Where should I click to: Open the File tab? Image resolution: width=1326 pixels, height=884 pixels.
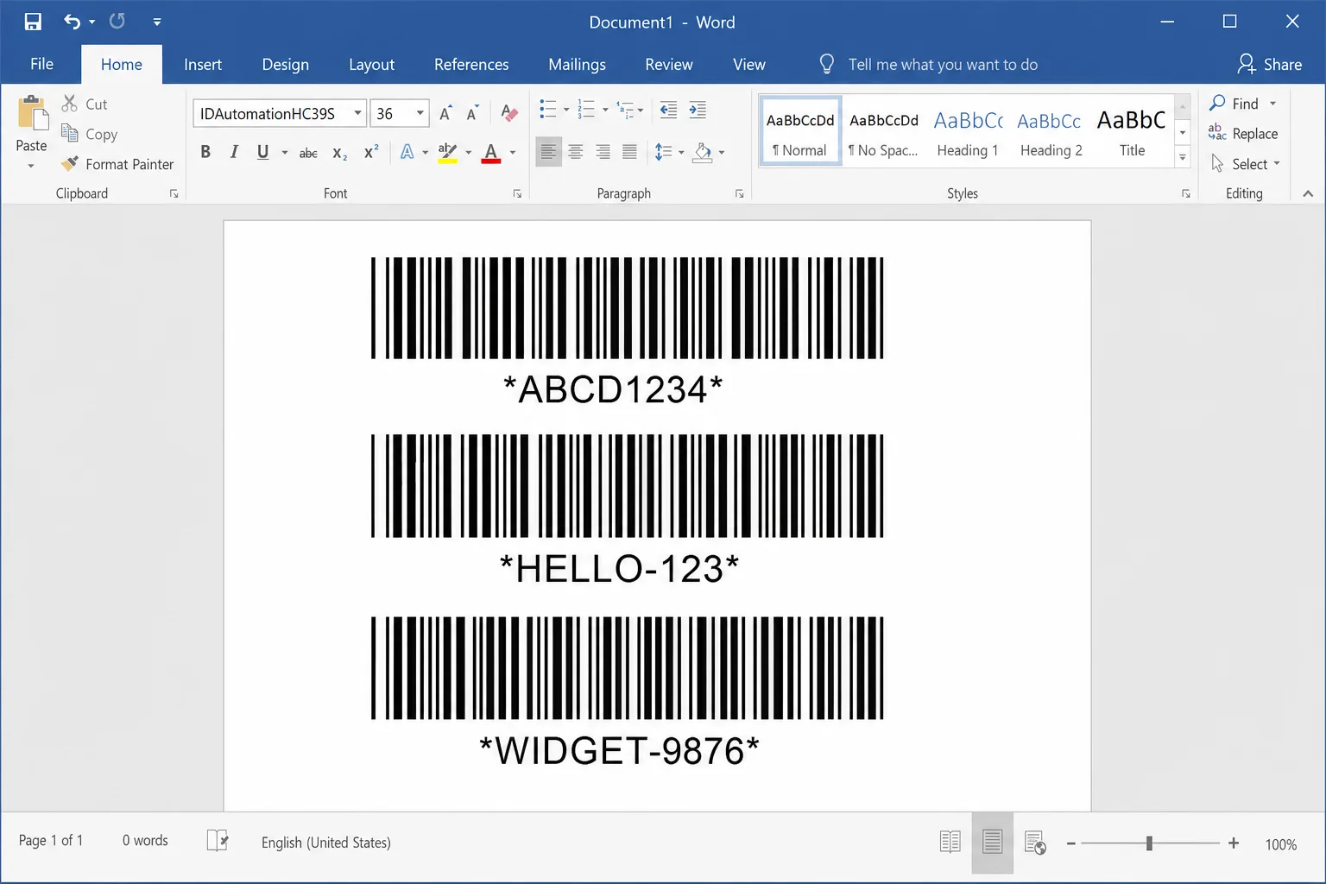point(41,65)
